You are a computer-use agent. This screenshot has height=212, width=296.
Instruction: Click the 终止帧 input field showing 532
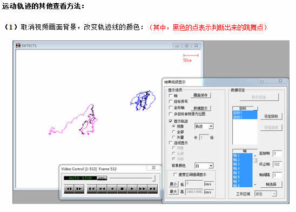pos(277,165)
